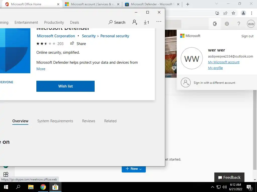
Task: Open the Entertainment tab in Store
Action: (26, 22)
